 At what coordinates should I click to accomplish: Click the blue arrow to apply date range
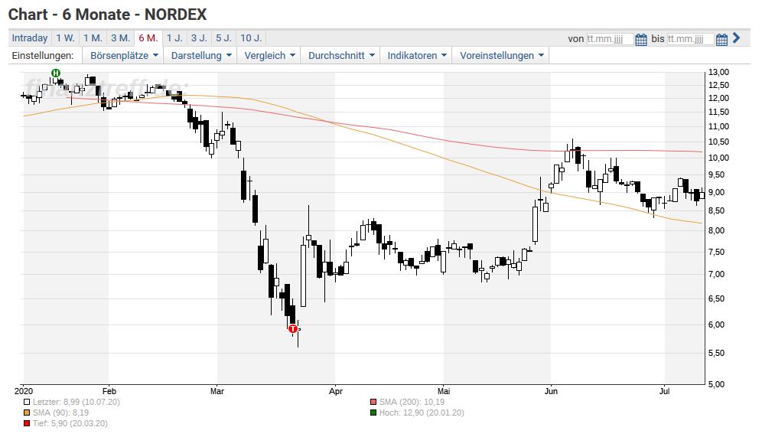click(x=736, y=38)
